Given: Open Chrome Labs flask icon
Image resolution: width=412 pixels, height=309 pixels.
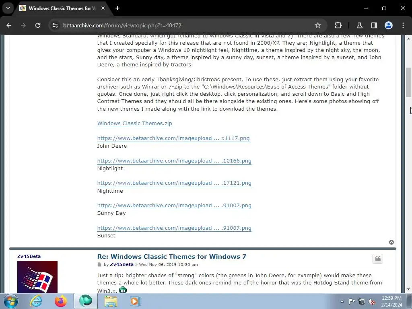Looking at the screenshot, I should coord(359,25).
